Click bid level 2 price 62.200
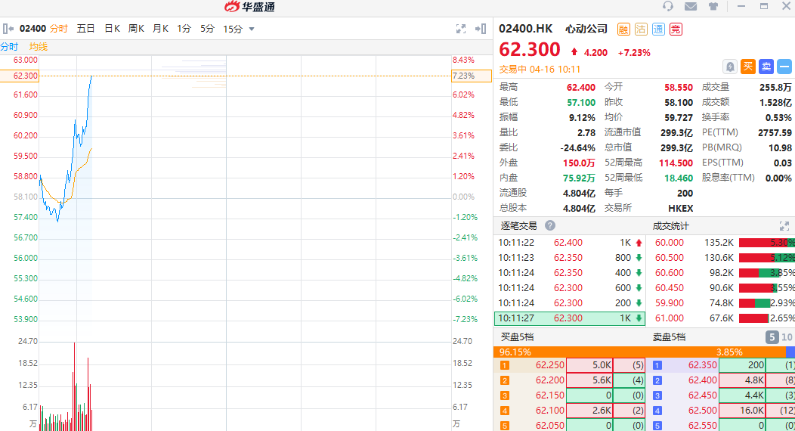795x431 pixels. [549, 380]
